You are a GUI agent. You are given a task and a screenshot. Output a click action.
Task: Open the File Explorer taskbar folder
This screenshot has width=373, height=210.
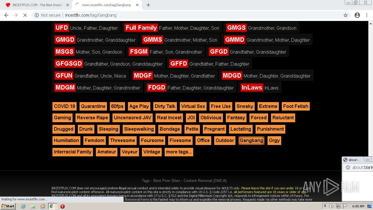click(x=33, y=206)
